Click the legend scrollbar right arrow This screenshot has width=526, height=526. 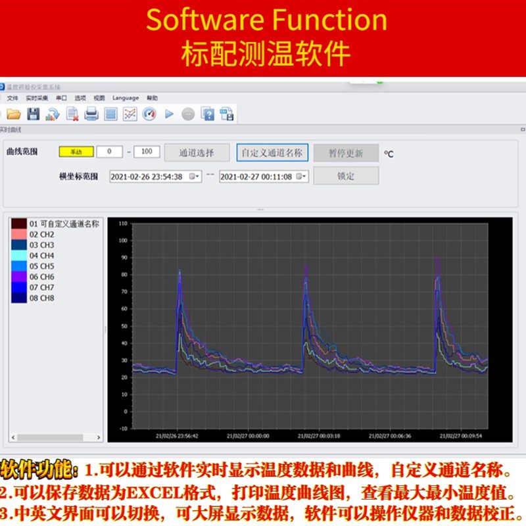(99, 437)
